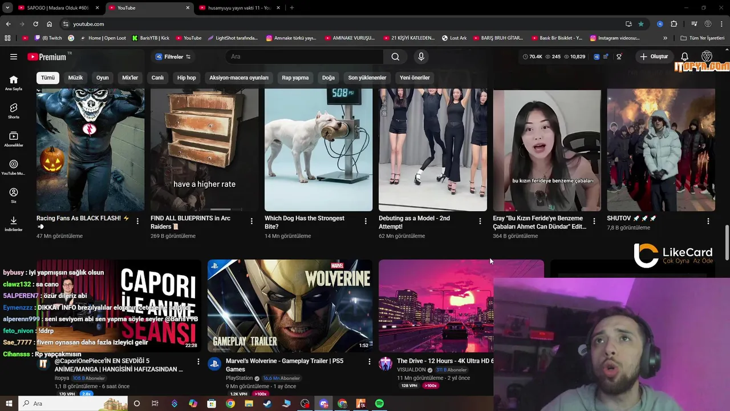Select the Yeni öneriler chip

415,78
